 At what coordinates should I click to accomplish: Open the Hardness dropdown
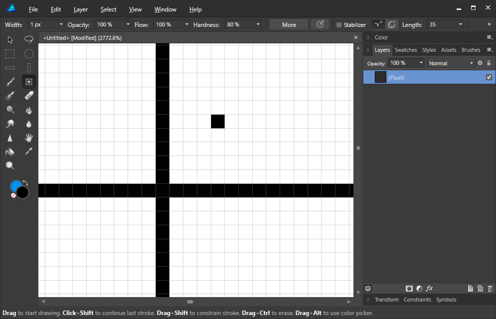[x=257, y=24]
